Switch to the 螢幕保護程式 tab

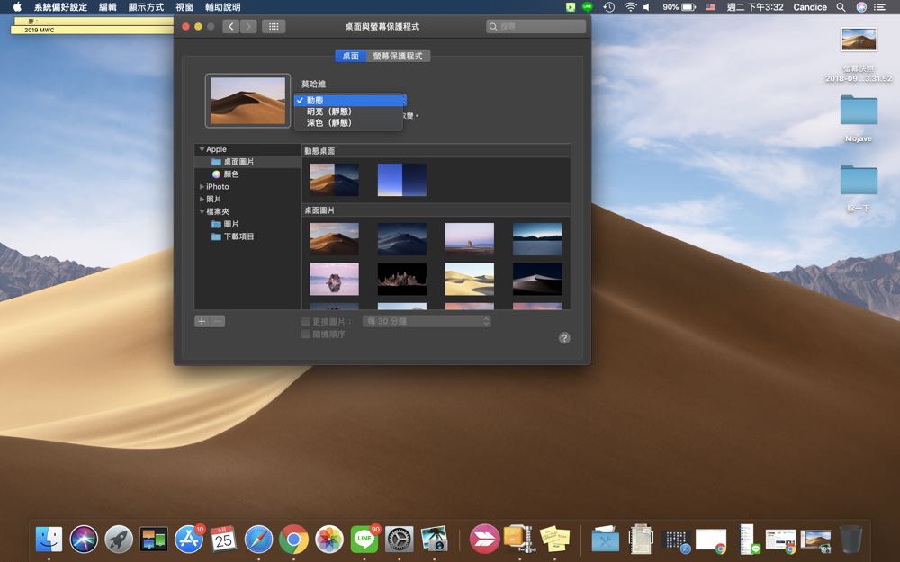[397, 56]
